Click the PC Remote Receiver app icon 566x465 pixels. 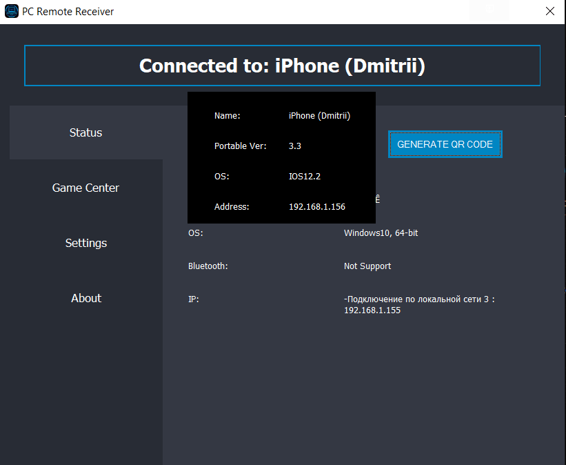click(12, 11)
